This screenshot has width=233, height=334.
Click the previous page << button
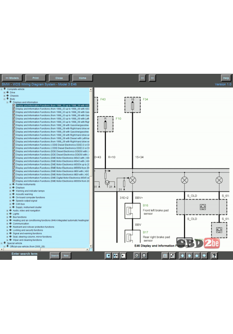[142, 78]
